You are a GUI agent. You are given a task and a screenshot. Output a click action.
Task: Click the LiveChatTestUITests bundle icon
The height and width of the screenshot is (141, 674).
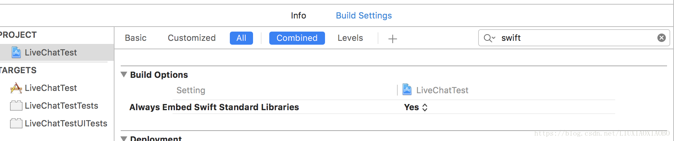(16, 124)
